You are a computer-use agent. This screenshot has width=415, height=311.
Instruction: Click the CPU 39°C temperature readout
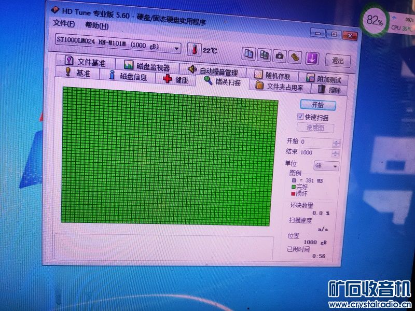[402, 27]
